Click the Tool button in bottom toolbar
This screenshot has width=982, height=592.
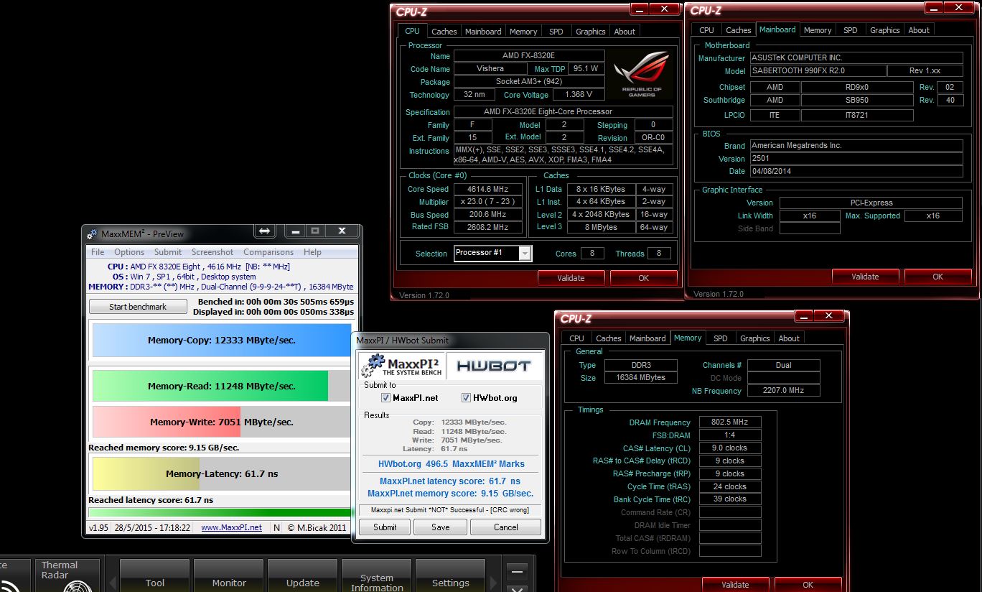[155, 576]
